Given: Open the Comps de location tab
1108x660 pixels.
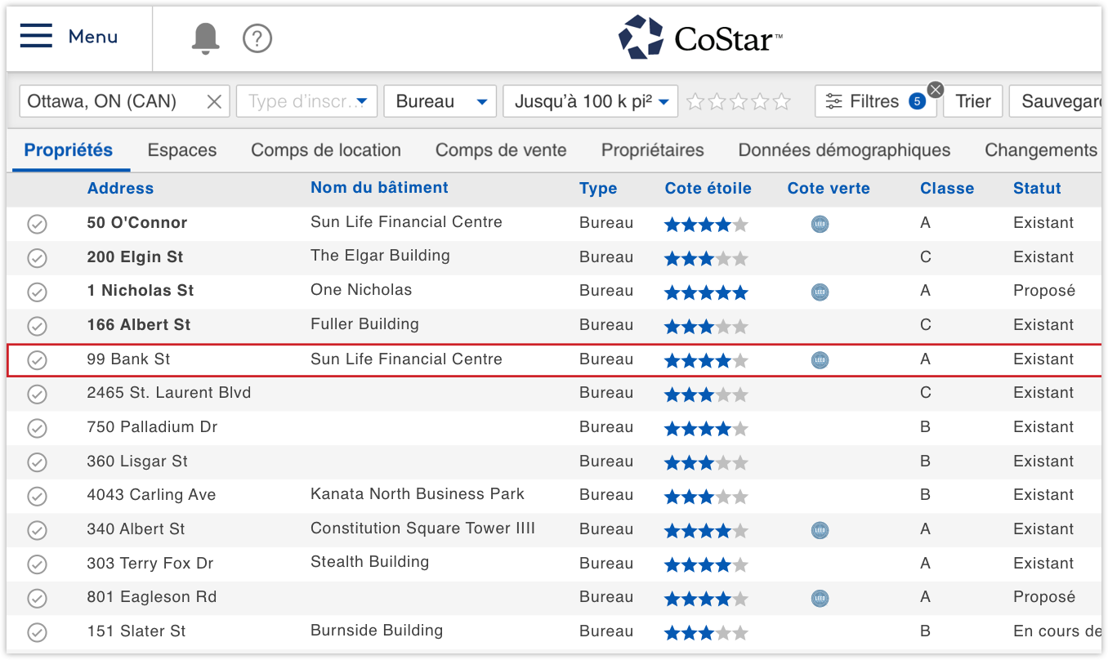Looking at the screenshot, I should tap(326, 150).
